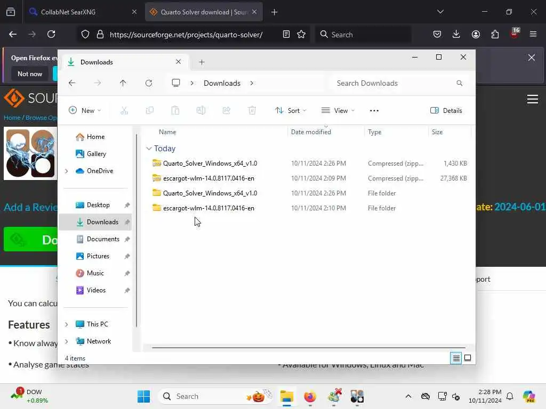Click the Cut icon in Explorer toolbar
The image size is (546, 409).
pos(124,111)
